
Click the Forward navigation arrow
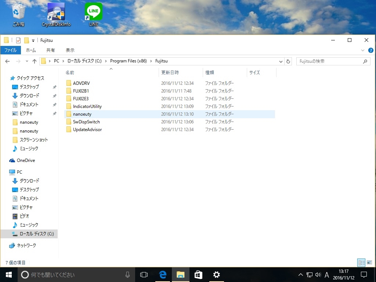coord(18,61)
